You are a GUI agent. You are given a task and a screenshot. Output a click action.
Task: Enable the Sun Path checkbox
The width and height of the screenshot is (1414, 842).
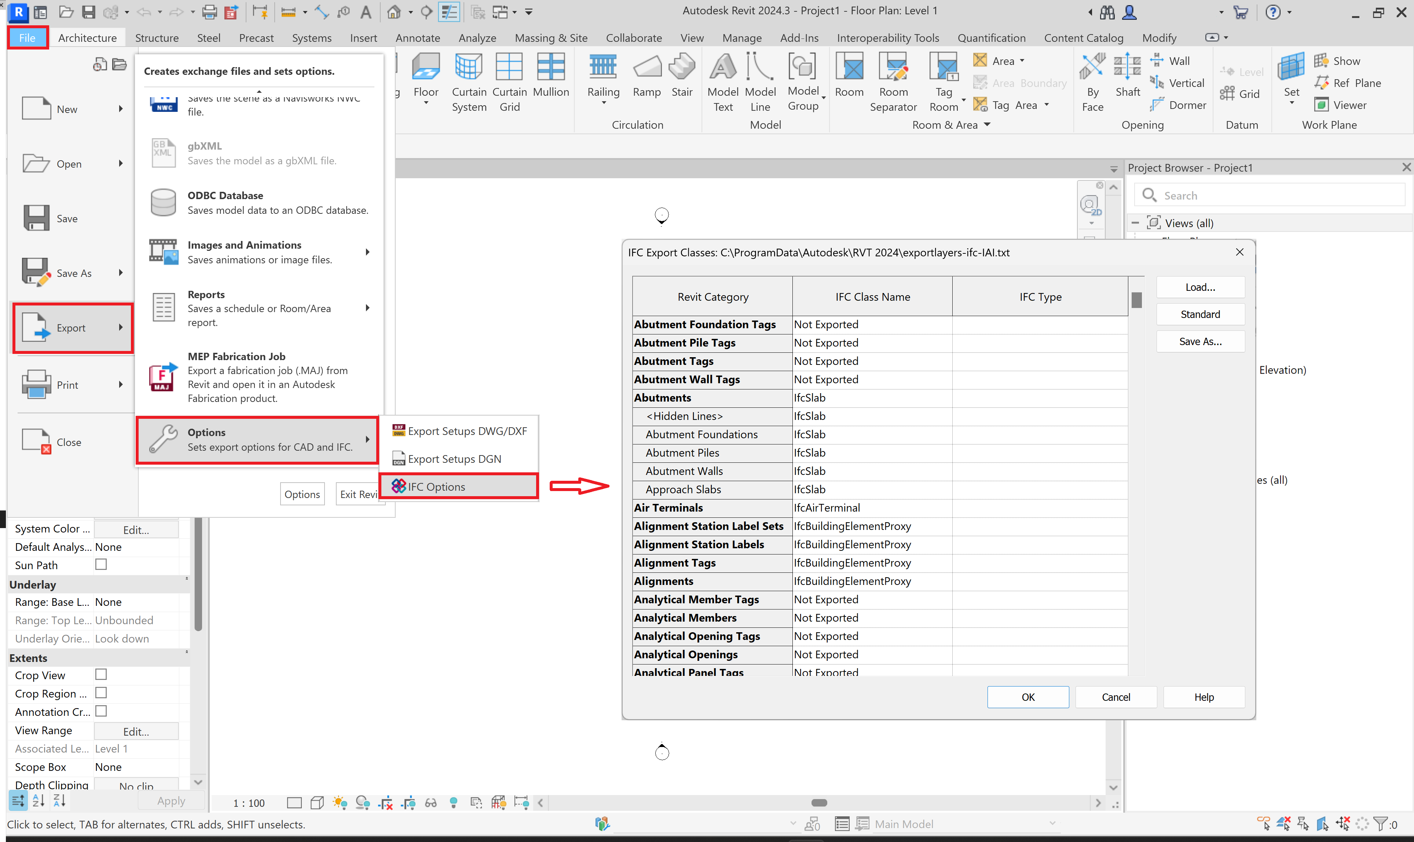(x=101, y=564)
